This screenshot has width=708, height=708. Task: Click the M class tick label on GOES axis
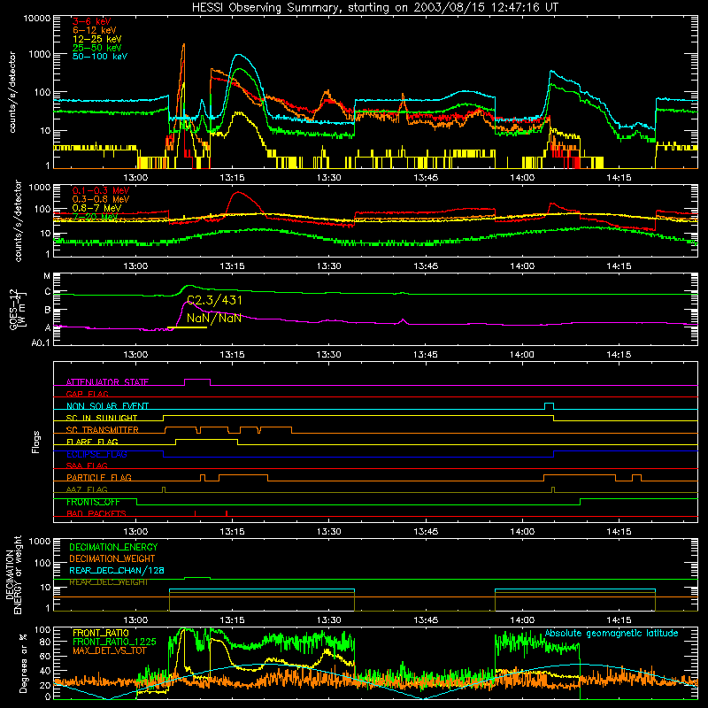click(x=47, y=276)
